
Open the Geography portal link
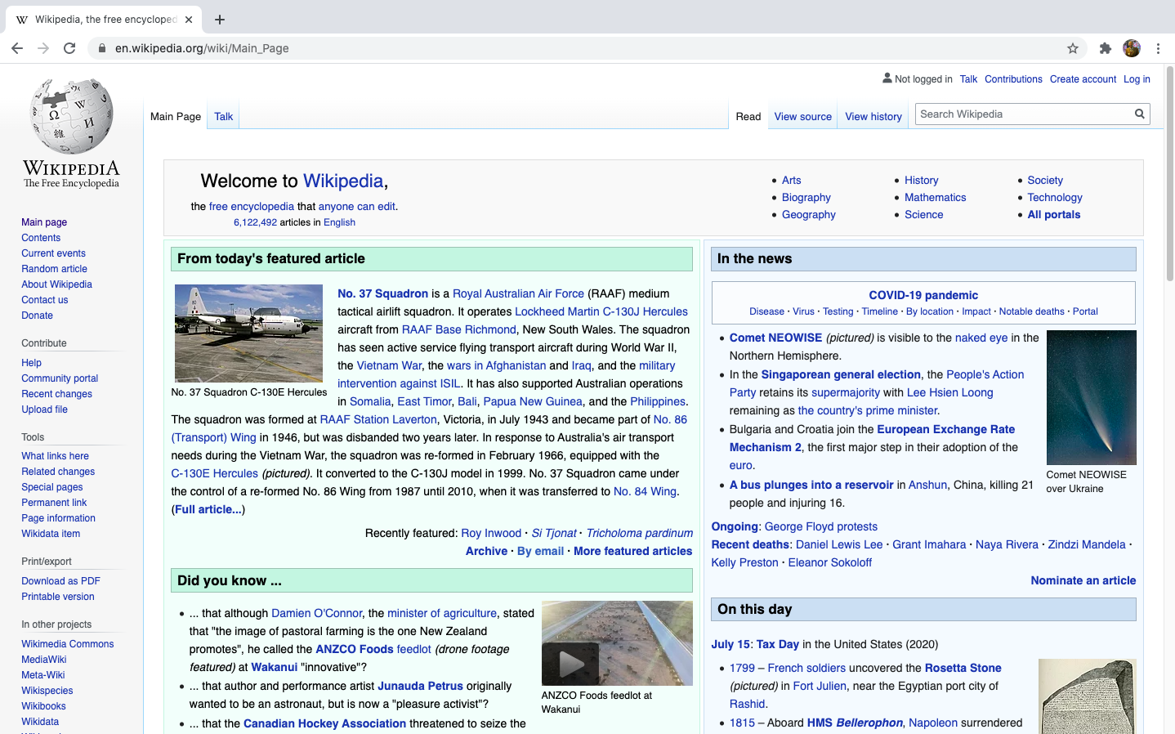(808, 215)
